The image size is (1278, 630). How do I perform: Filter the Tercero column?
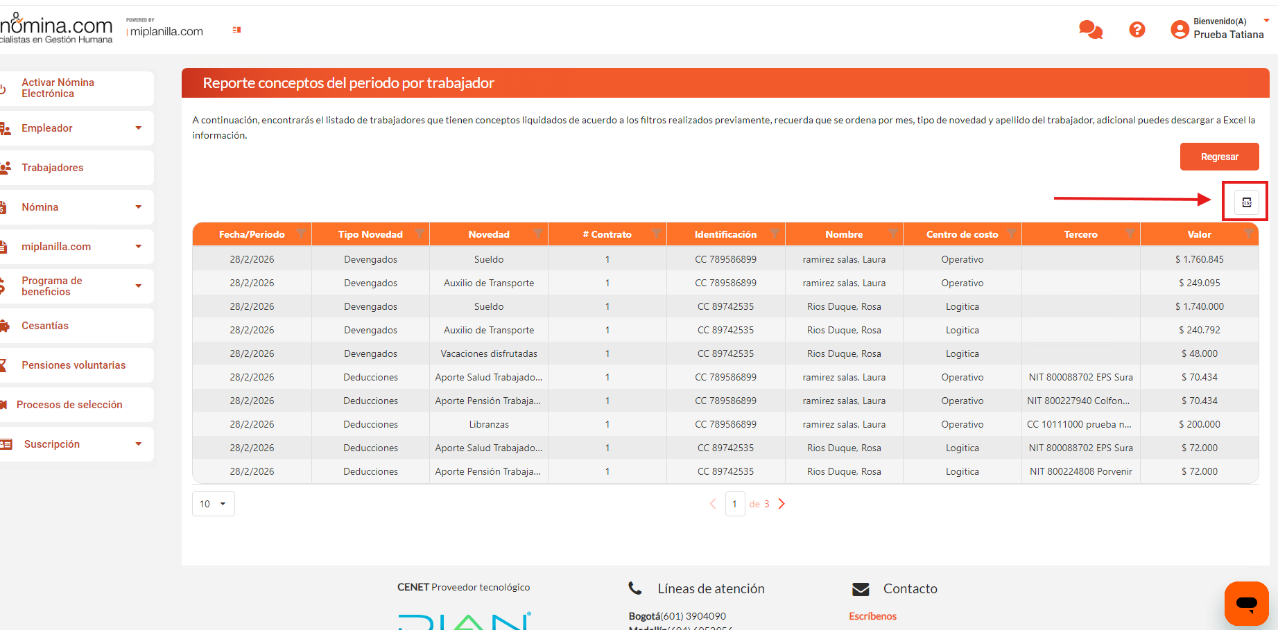[1130, 234]
